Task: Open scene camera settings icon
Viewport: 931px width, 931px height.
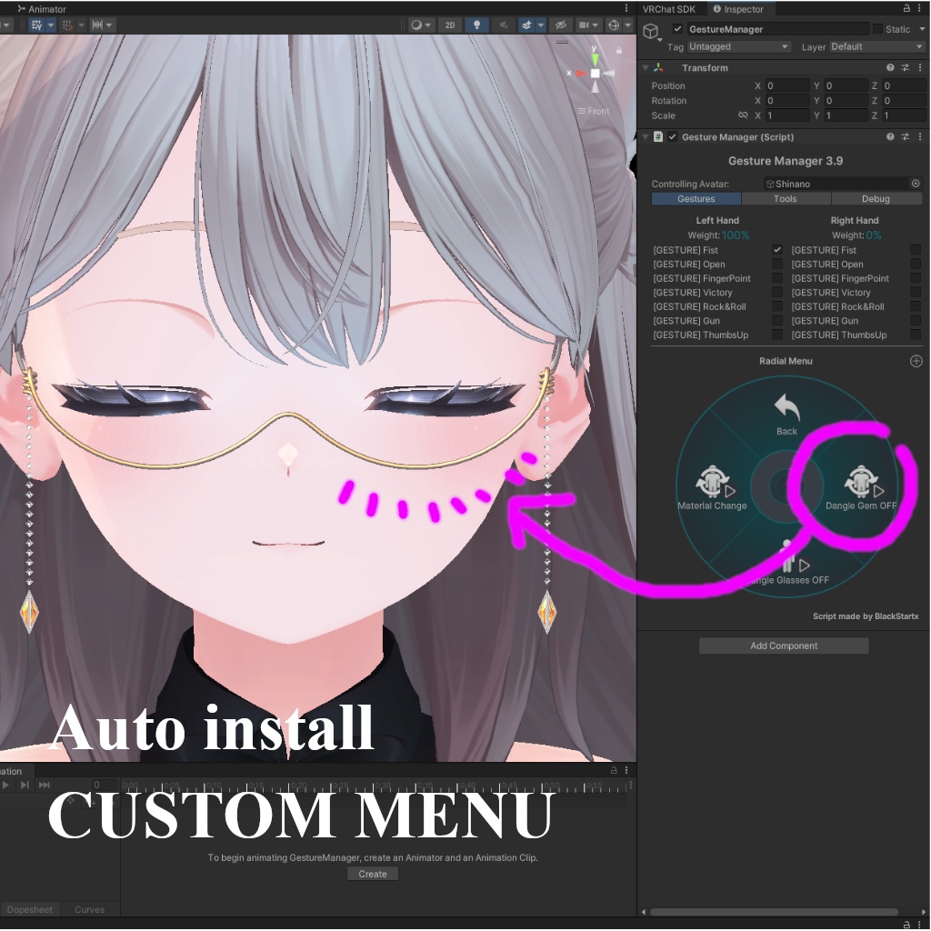Action: (x=585, y=25)
